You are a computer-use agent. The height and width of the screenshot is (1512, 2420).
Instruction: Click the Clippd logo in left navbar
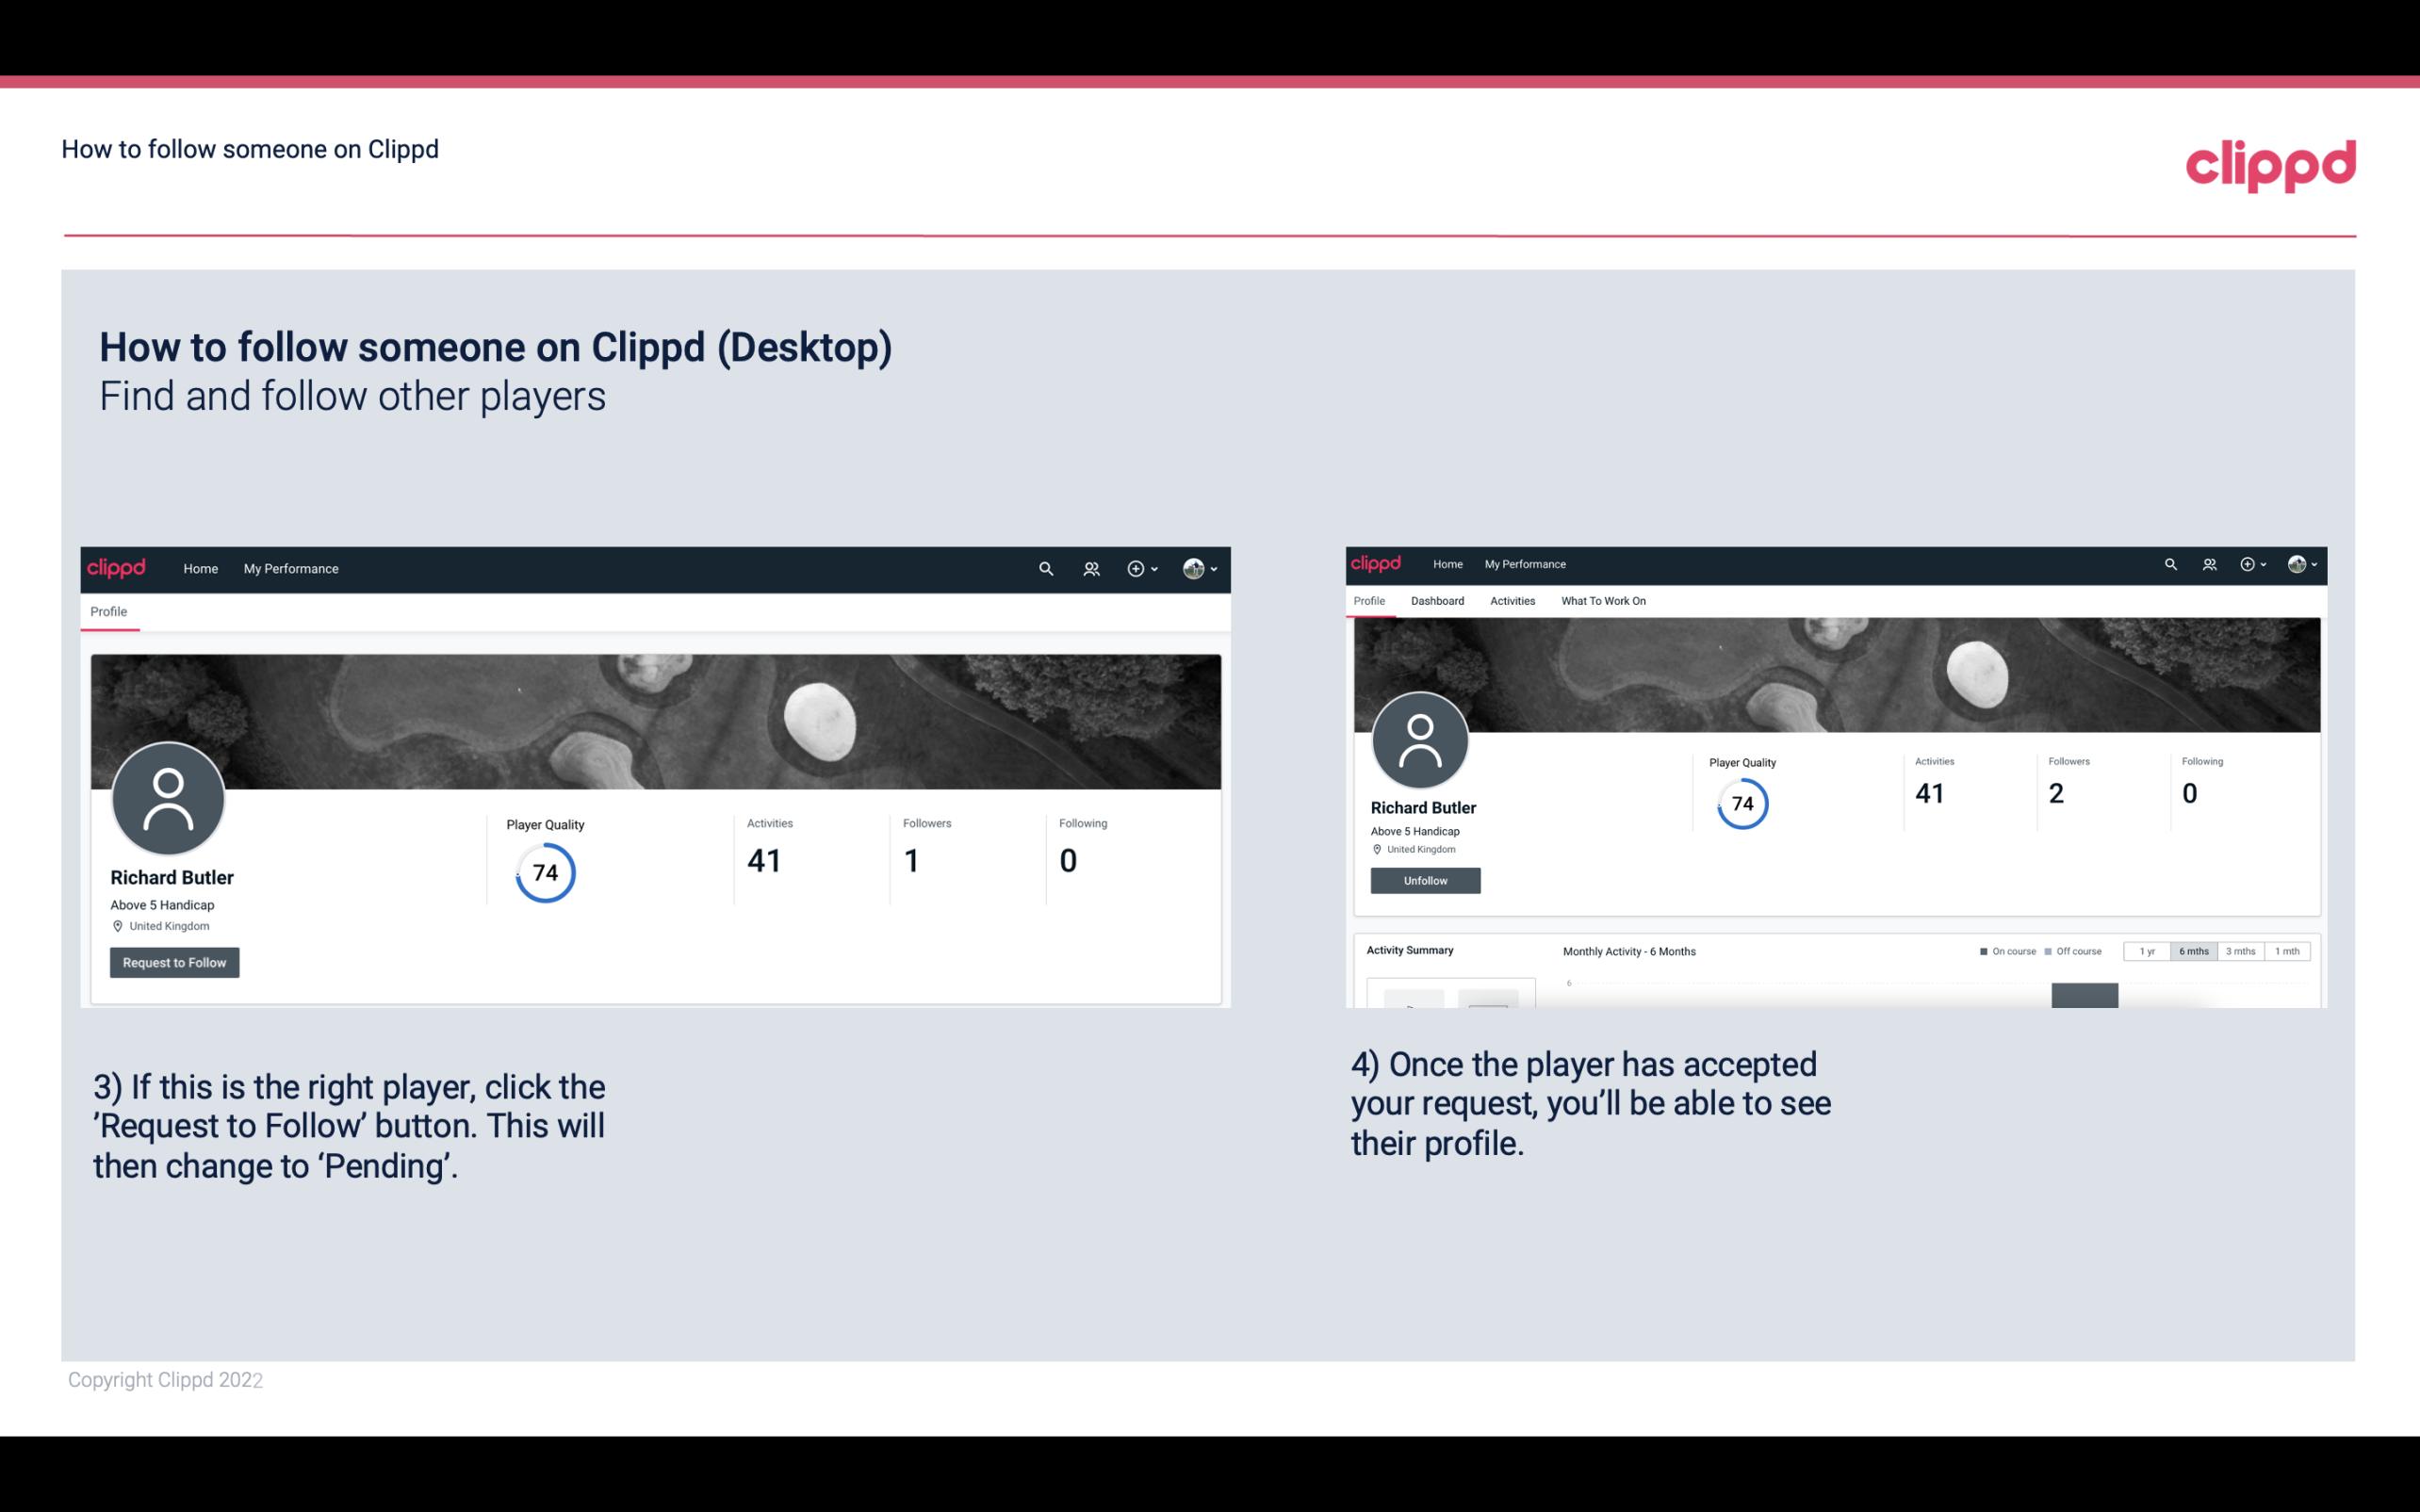click(x=117, y=568)
